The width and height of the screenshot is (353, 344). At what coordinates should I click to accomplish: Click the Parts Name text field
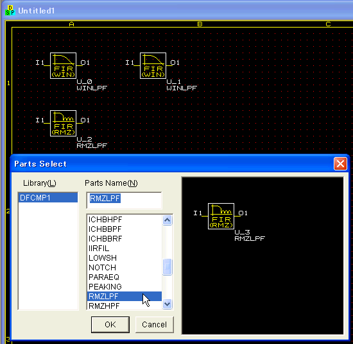click(x=124, y=201)
